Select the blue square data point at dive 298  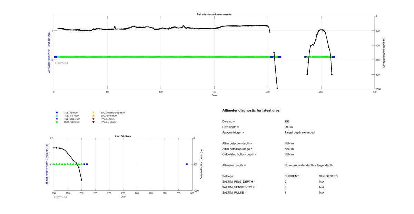[x=187, y=164]
